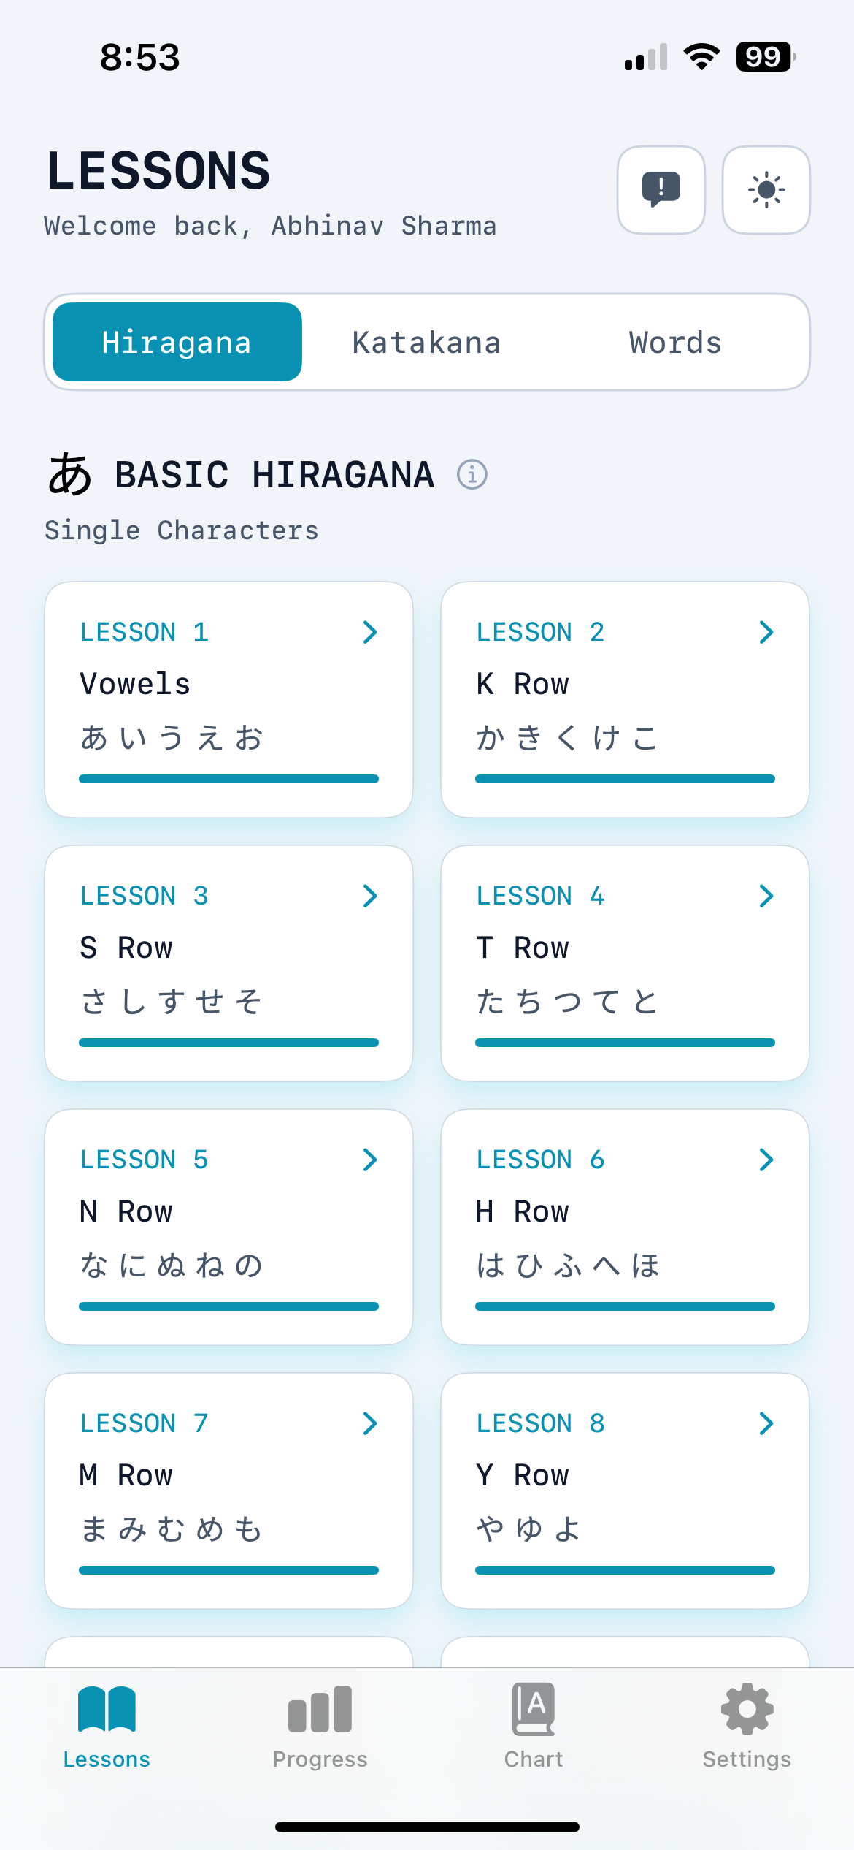
Task: Go to the Lessons book icon
Action: pyautogui.click(x=107, y=1709)
